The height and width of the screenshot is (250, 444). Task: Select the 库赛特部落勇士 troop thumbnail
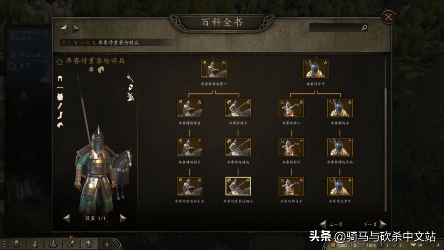[x=213, y=69]
